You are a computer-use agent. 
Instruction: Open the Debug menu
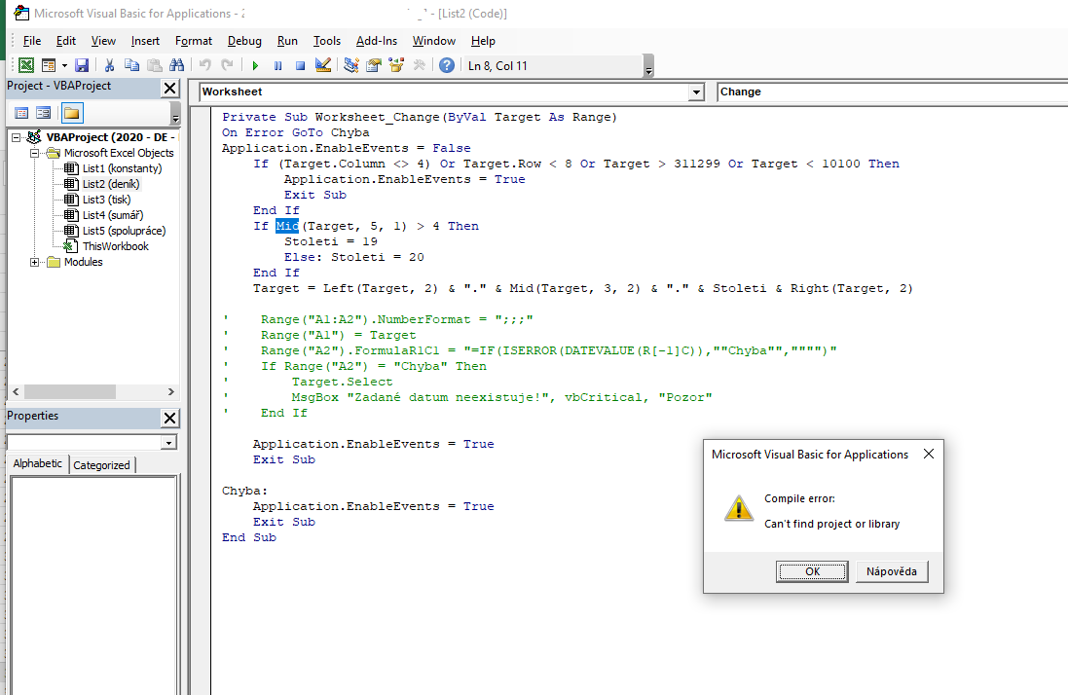click(x=244, y=41)
